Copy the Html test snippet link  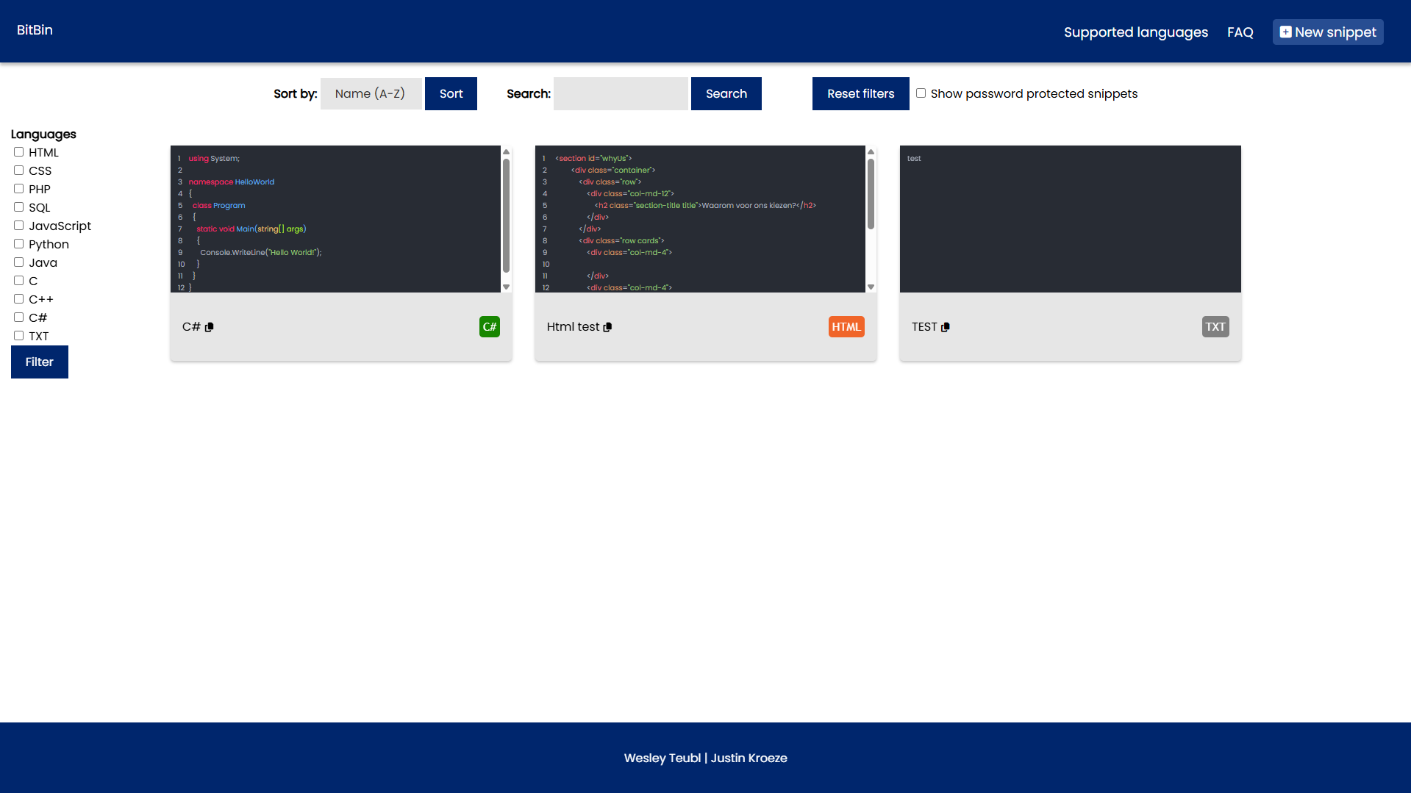607,327
